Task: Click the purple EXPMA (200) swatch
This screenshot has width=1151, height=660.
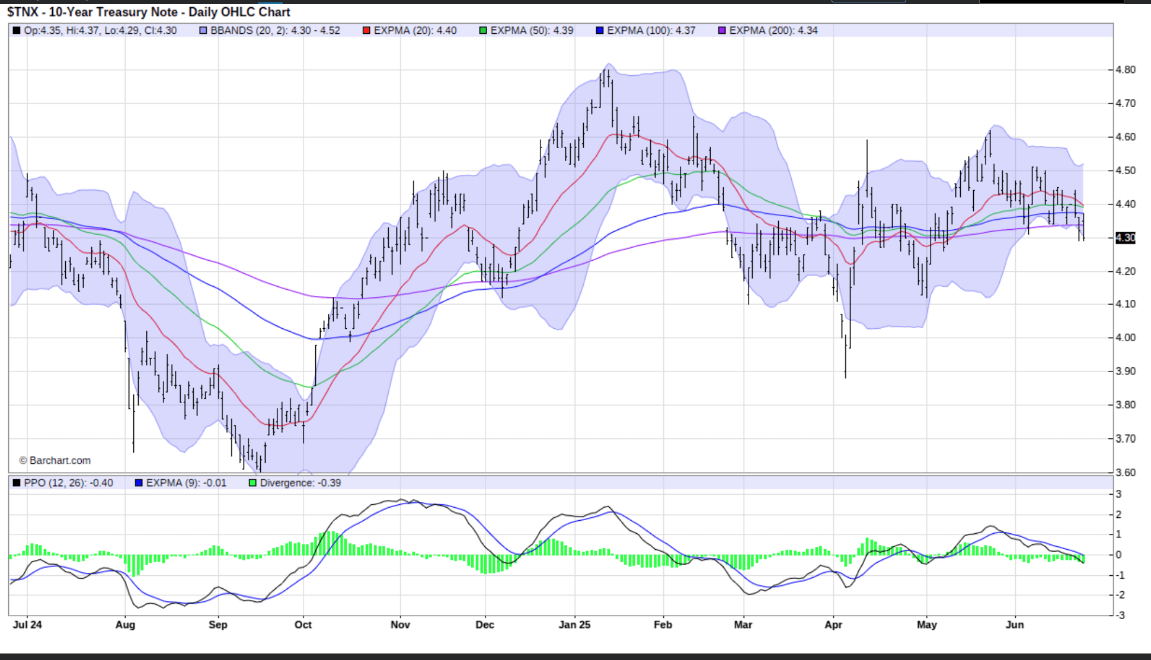Action: tap(722, 30)
